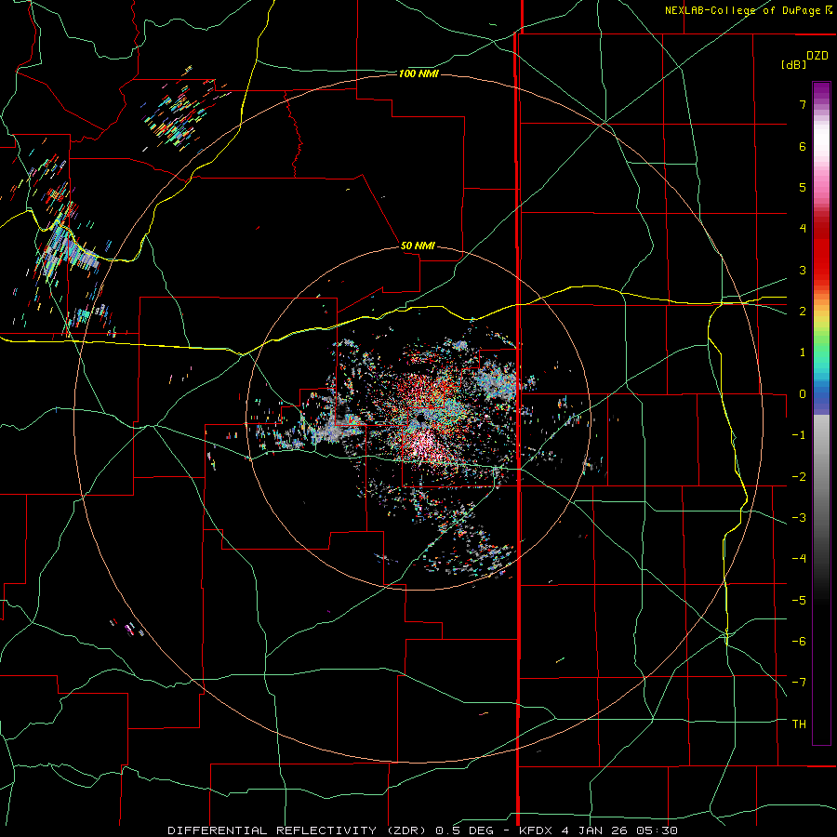Click the 7 value on the color scale
Viewport: 837px width, 837px height.
pyautogui.click(x=803, y=104)
